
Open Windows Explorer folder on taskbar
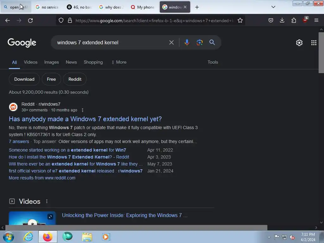tap(87, 237)
